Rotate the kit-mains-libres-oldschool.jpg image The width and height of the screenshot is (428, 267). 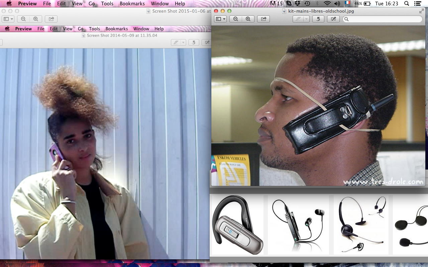tap(318, 19)
